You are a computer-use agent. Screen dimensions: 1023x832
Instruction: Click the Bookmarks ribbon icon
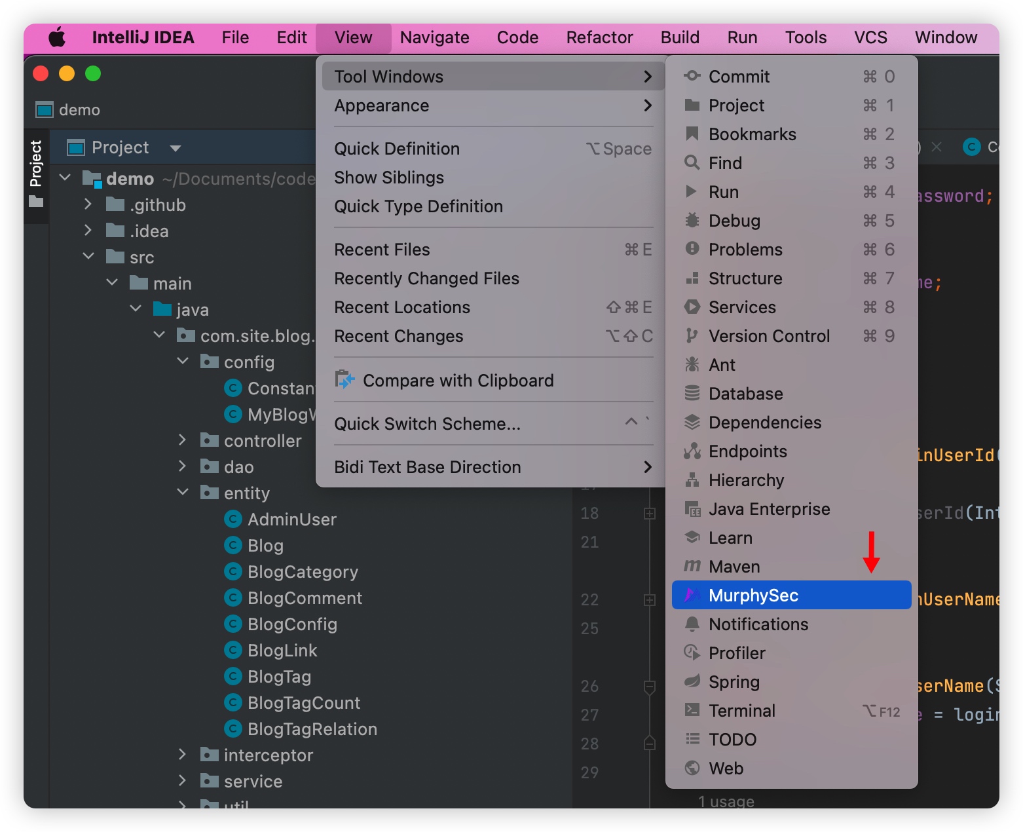692,134
